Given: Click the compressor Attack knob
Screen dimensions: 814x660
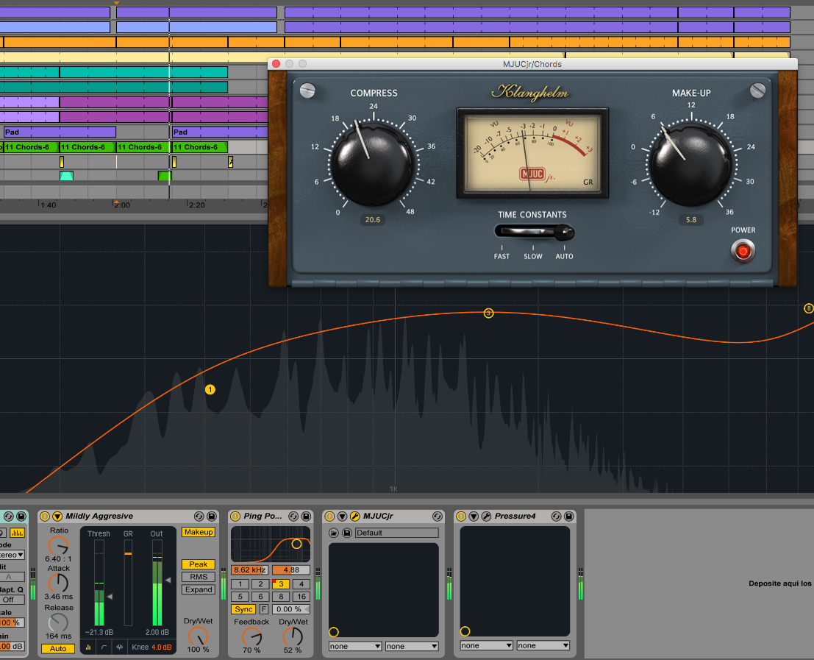Looking at the screenshot, I should tap(58, 583).
